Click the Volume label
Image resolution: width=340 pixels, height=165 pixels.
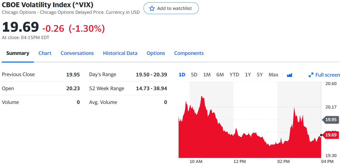coord(10,102)
